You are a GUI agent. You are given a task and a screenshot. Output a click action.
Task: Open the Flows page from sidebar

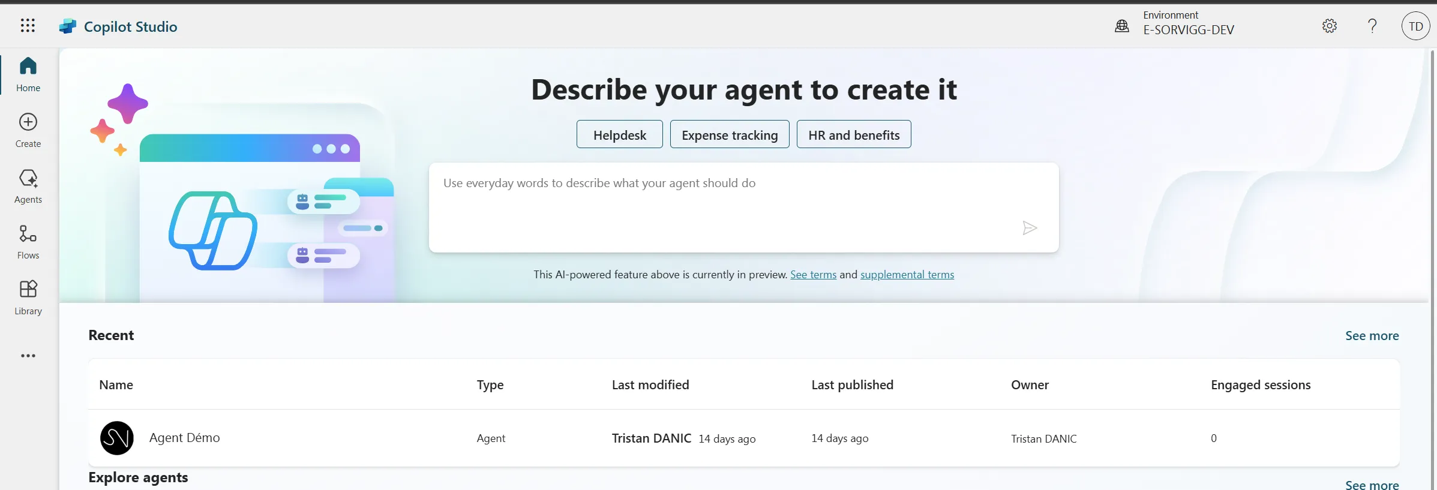coord(28,242)
